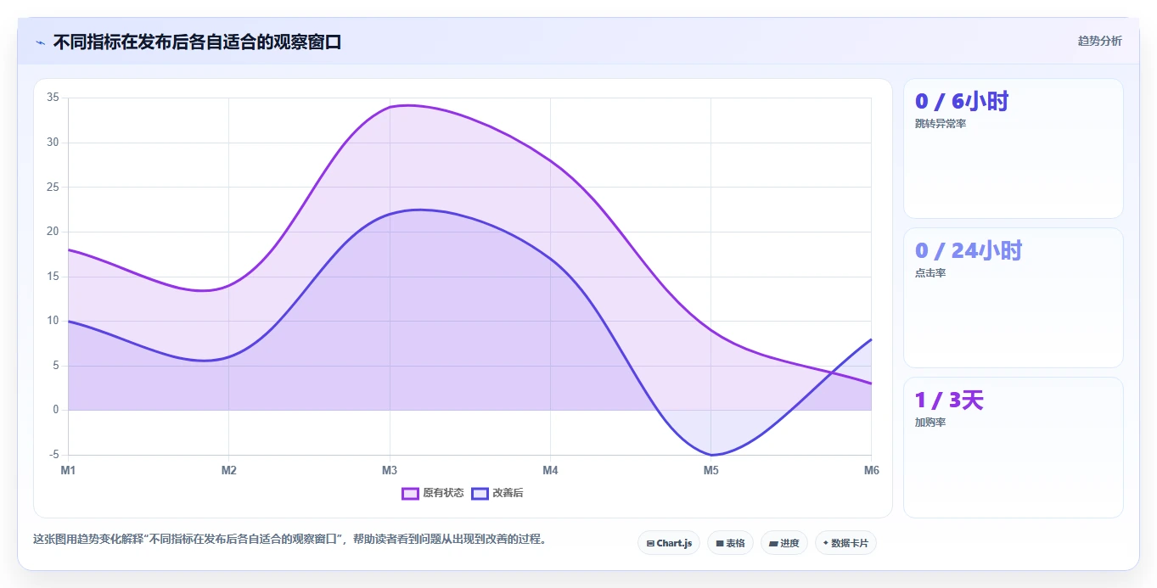The height and width of the screenshot is (588, 1157).
Task: Open the 点击率 stat card
Action: tap(1013, 298)
